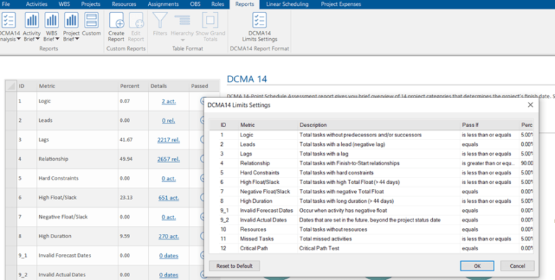Select 'Dates that are set in the future' description
555x280 pixels.
click(x=370, y=220)
